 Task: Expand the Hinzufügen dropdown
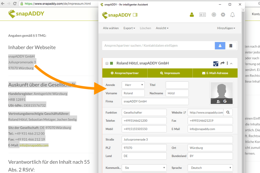(x=226, y=28)
